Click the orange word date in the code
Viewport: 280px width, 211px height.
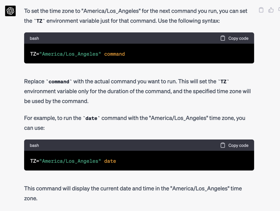[110, 161]
